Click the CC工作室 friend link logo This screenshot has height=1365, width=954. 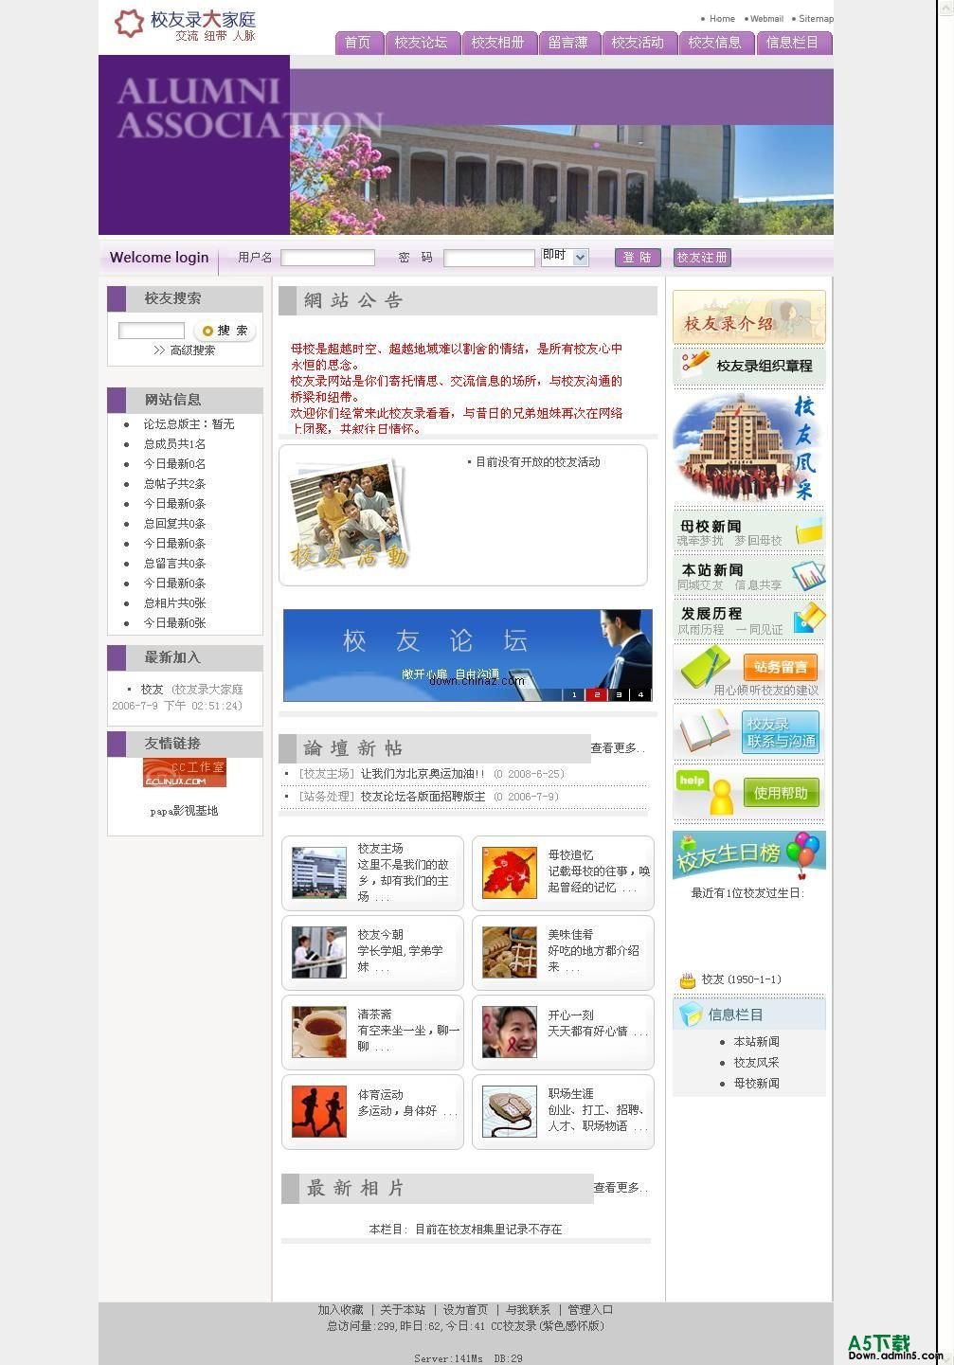click(x=187, y=772)
